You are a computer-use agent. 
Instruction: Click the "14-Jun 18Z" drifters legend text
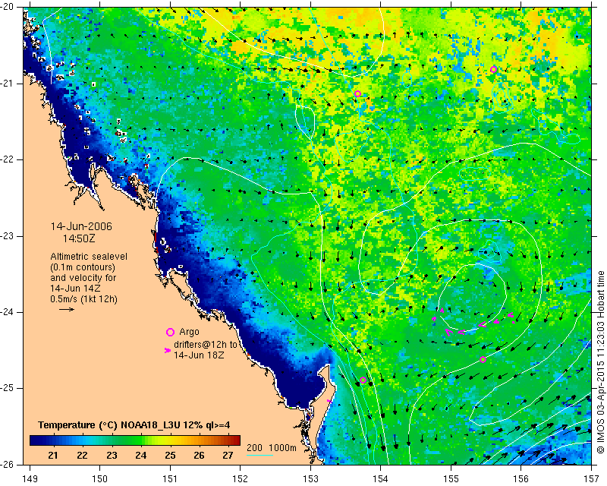point(199,355)
